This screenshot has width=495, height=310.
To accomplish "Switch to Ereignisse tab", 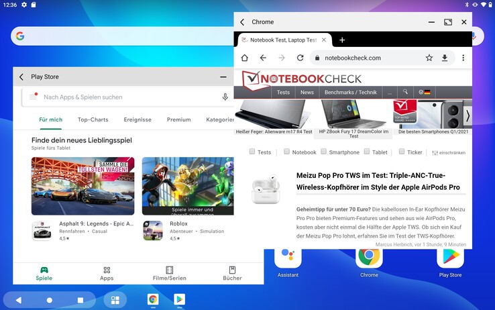I will coord(137,119).
